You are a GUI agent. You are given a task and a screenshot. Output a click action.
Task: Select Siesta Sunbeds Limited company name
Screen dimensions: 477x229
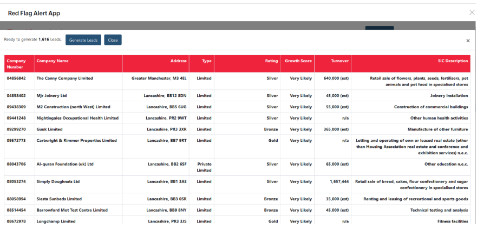click(59, 199)
